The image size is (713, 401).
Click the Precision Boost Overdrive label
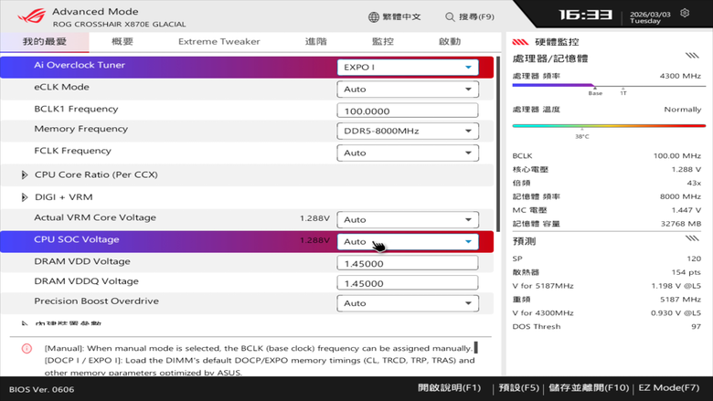coord(96,301)
